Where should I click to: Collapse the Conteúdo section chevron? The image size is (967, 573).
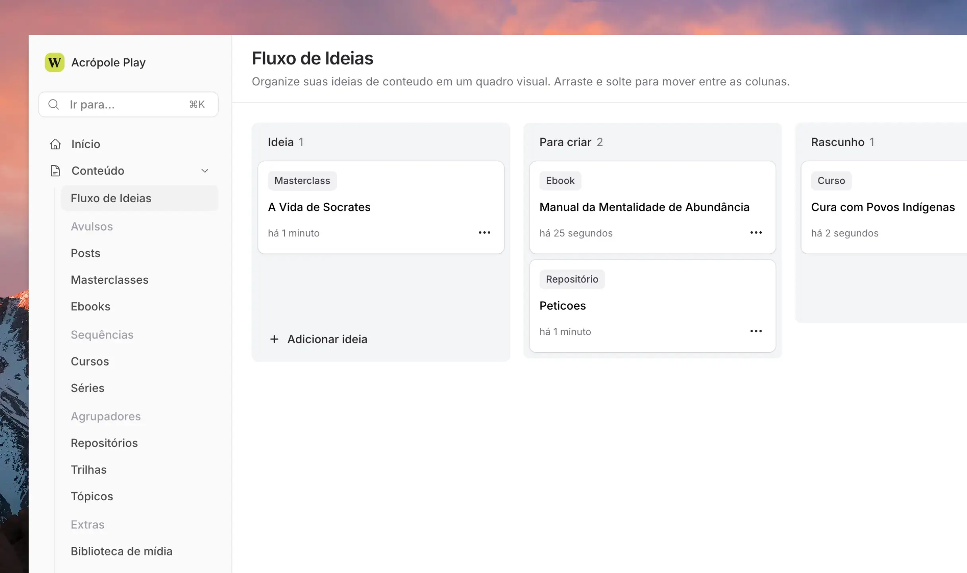click(x=204, y=170)
